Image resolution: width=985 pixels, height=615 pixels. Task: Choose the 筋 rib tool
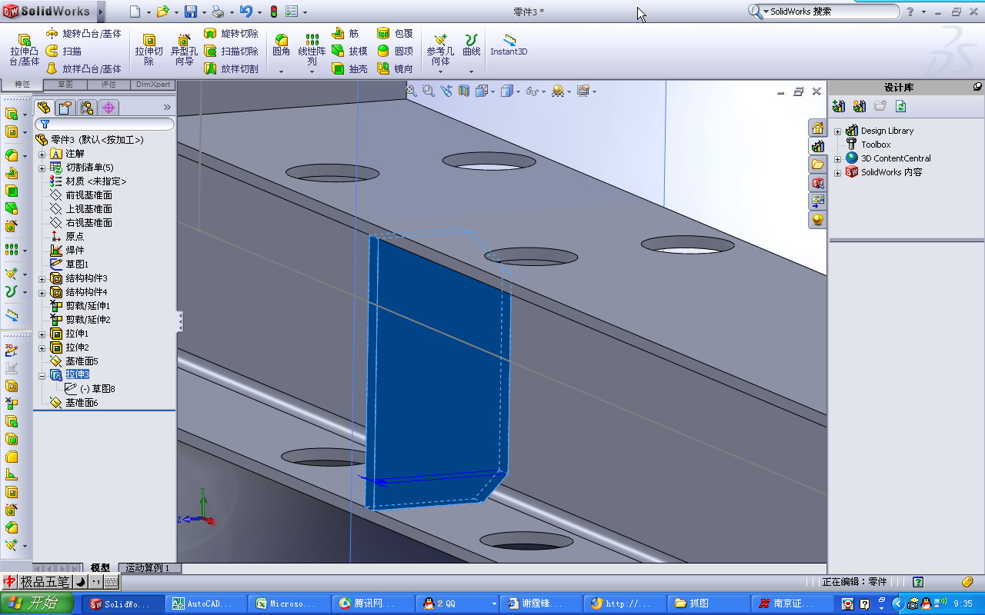tap(346, 34)
